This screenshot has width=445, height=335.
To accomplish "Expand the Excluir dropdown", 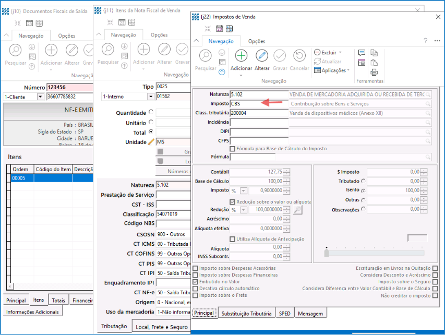I will [340, 53].
